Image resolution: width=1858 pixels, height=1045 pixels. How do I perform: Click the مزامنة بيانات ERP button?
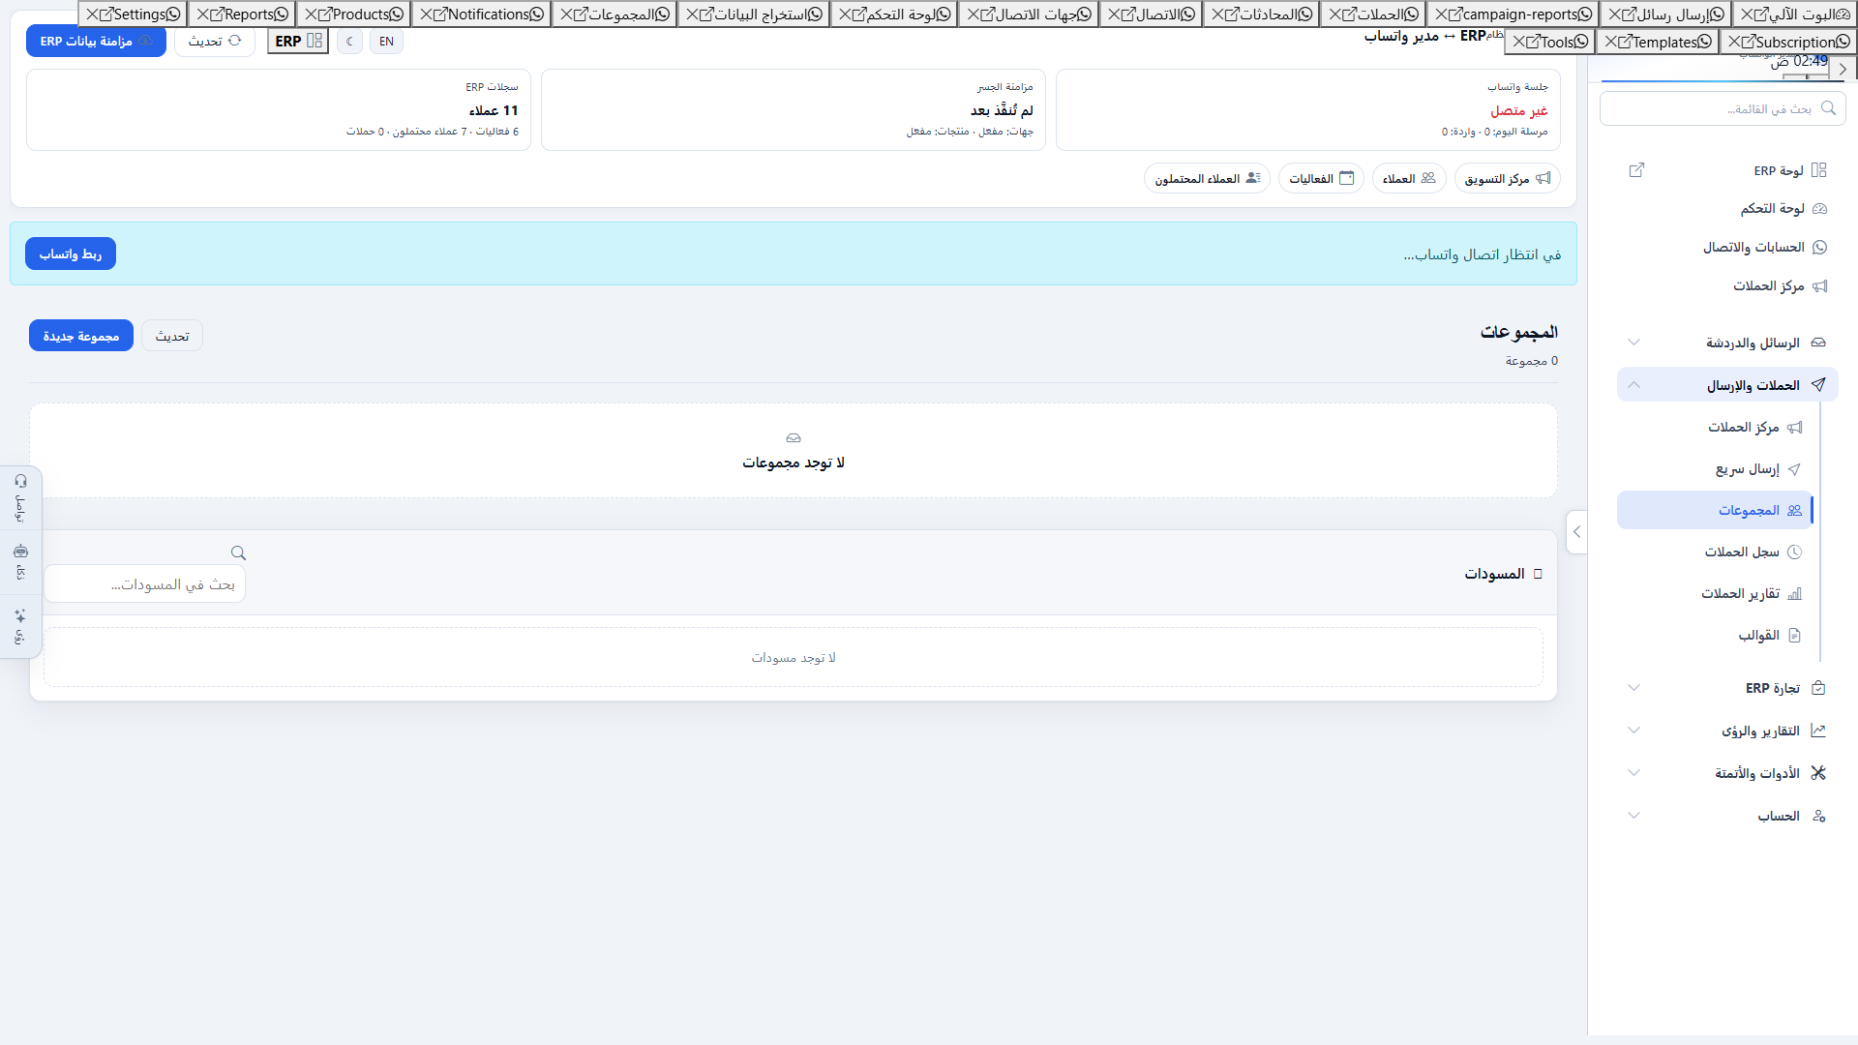tap(96, 42)
